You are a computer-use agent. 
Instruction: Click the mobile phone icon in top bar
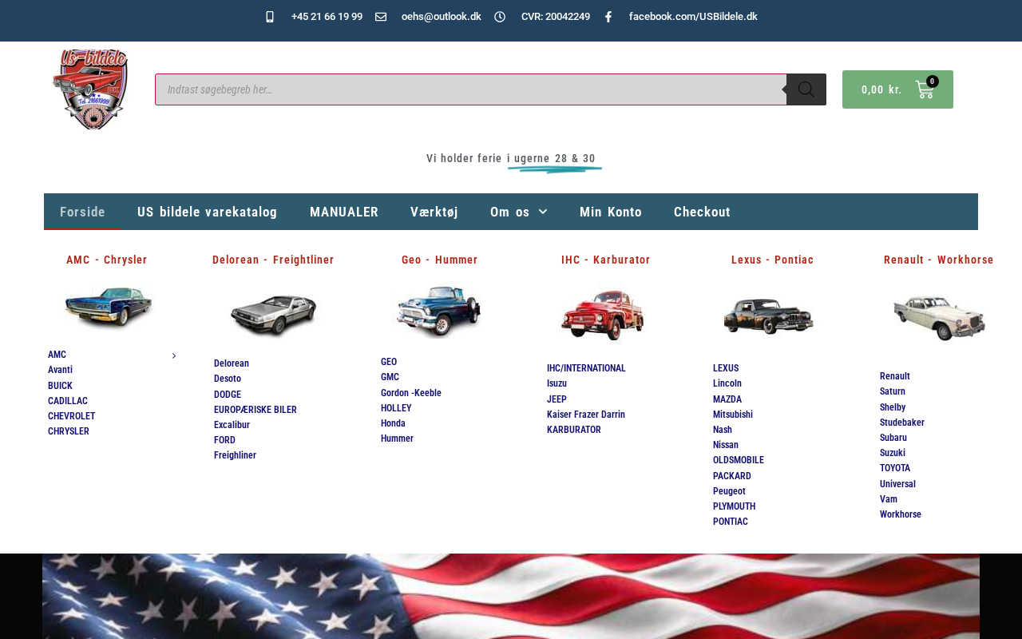270,17
